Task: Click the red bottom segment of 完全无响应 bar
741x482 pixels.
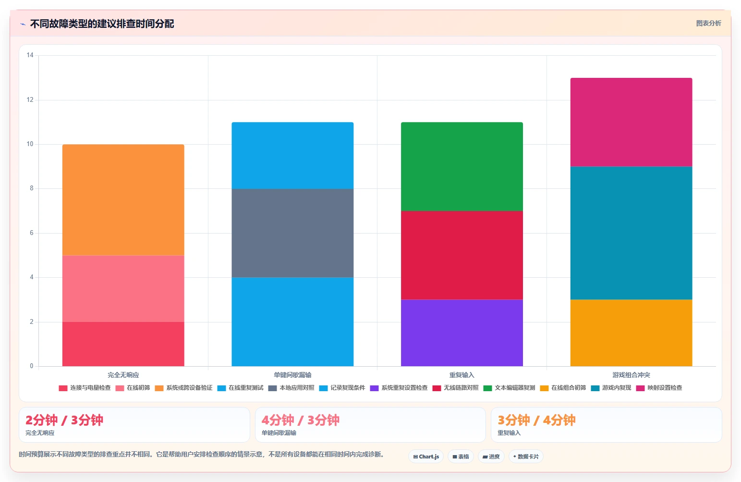Action: tap(123, 344)
